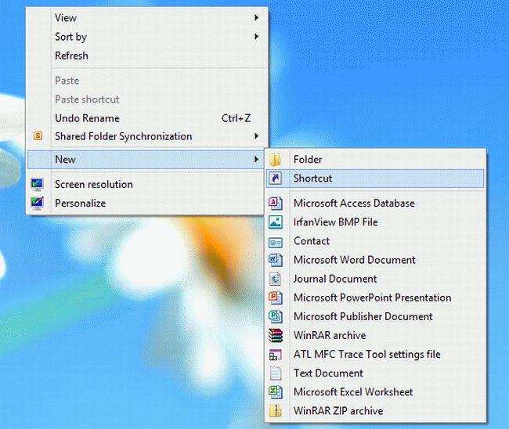This screenshot has height=429, width=509.
Task: Create new Journal Document
Action: click(x=375, y=279)
